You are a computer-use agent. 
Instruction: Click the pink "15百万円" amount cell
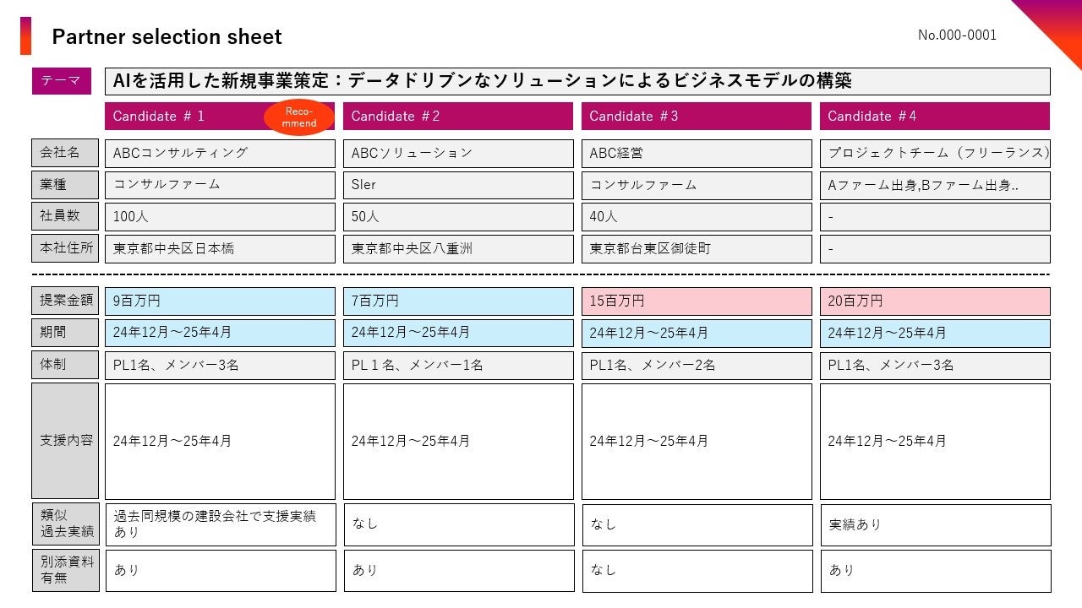click(697, 301)
